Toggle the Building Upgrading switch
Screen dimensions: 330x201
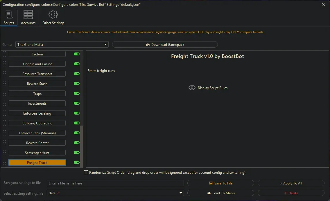[77, 123]
